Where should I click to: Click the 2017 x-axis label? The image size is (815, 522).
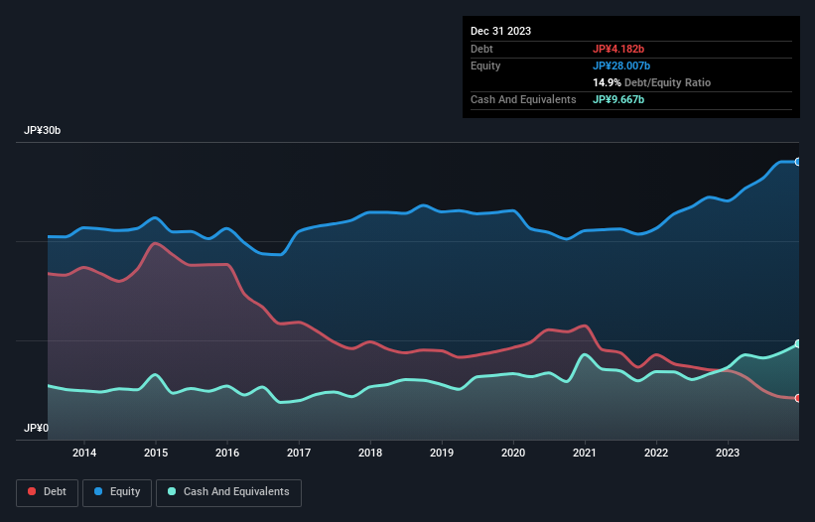click(299, 453)
